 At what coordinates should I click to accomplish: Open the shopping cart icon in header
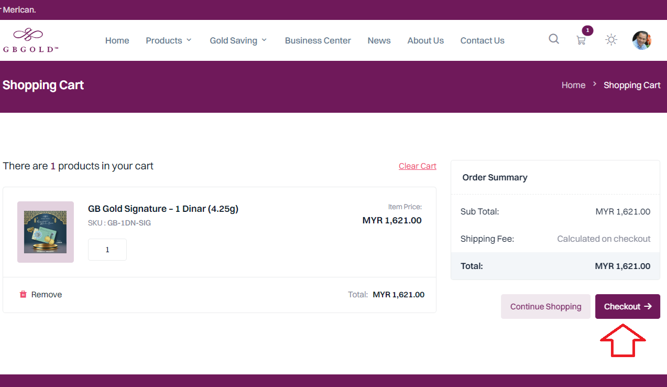click(x=581, y=40)
